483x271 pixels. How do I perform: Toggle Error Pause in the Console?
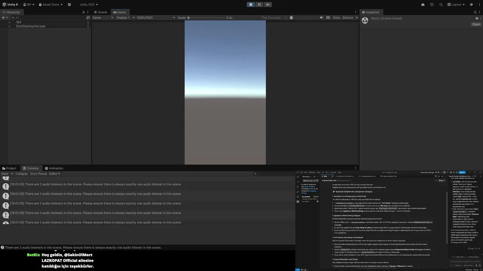point(38,174)
